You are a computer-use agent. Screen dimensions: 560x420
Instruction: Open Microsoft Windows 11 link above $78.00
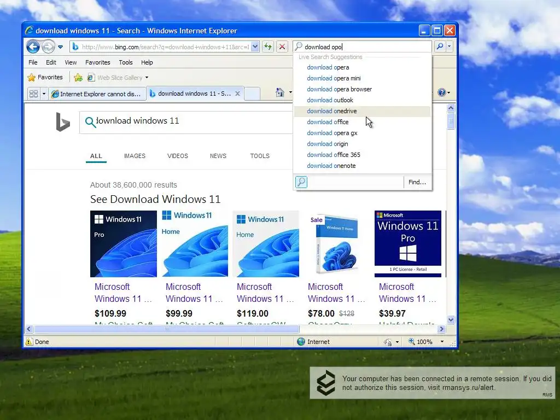[x=336, y=293]
